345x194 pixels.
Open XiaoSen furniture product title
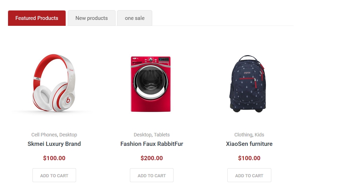[x=249, y=144]
